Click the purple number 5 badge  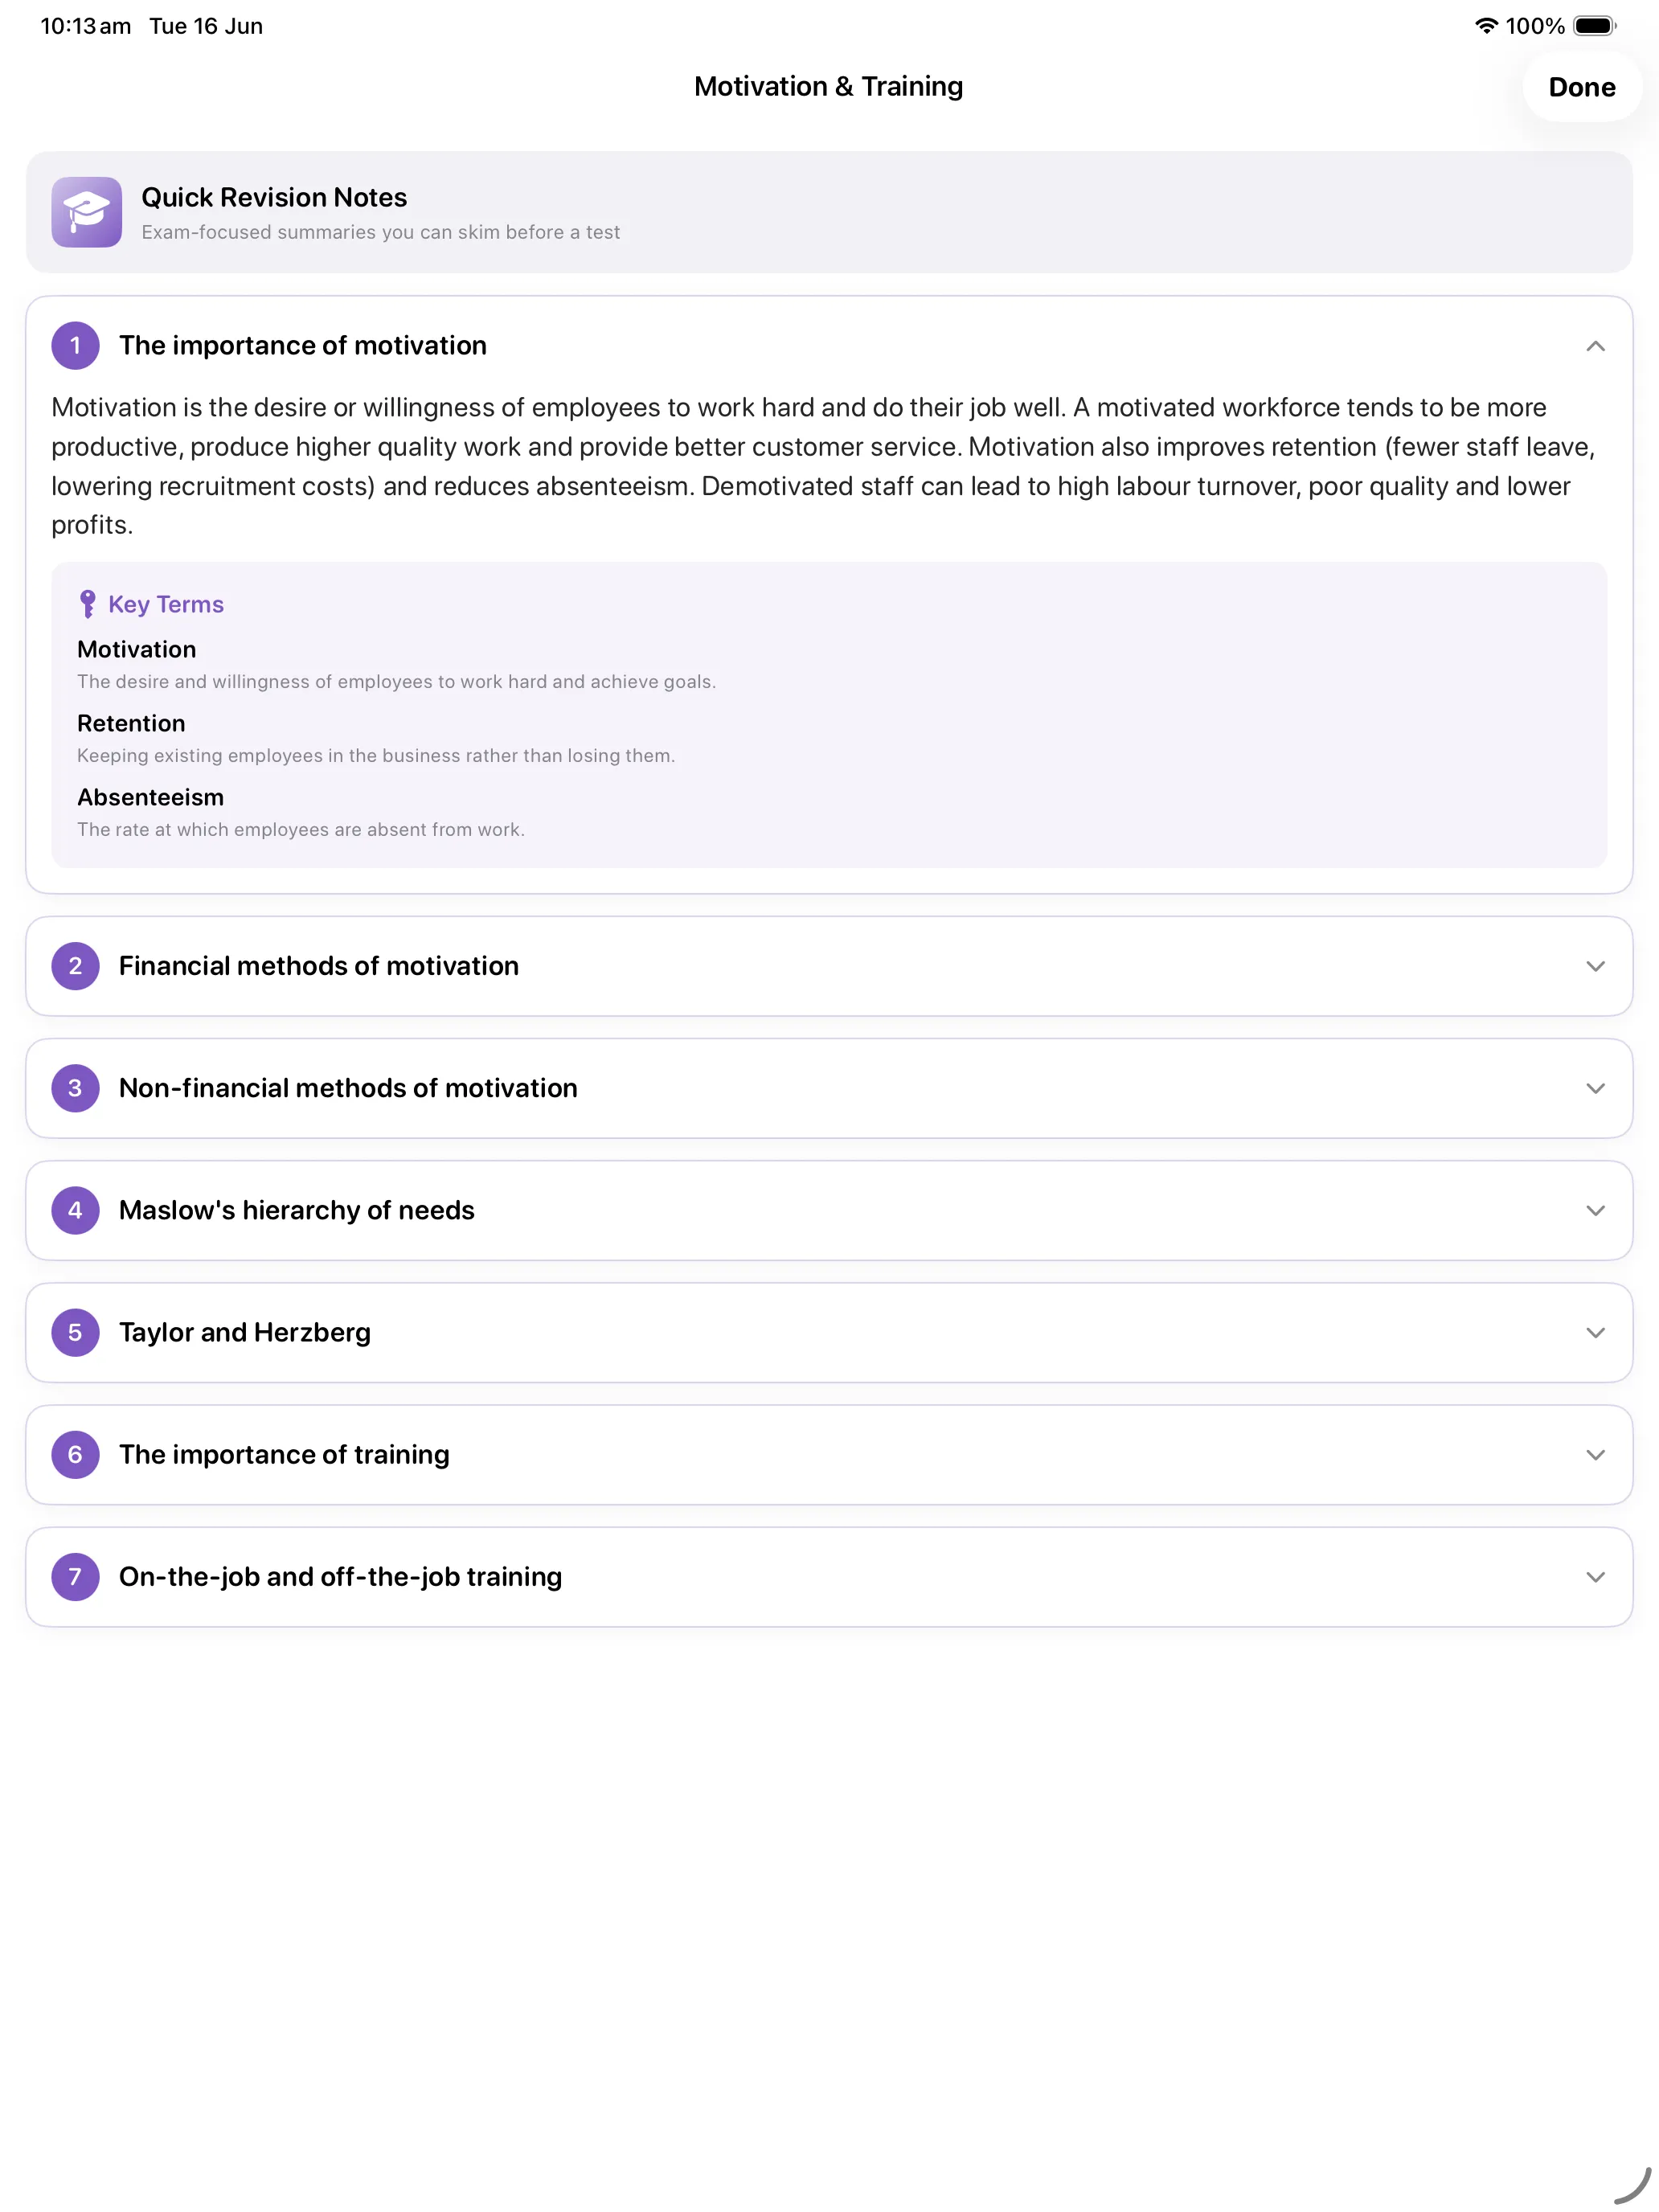coord(75,1332)
